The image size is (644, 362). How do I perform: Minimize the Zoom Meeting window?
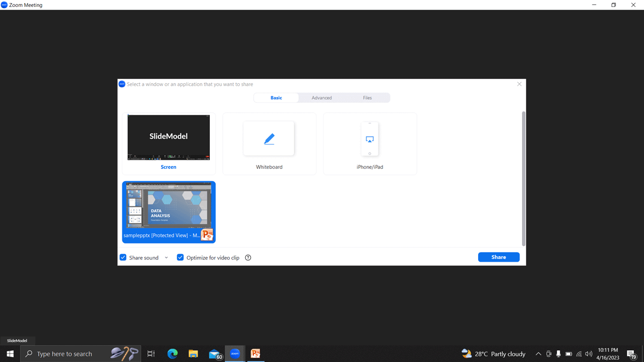pos(594,5)
